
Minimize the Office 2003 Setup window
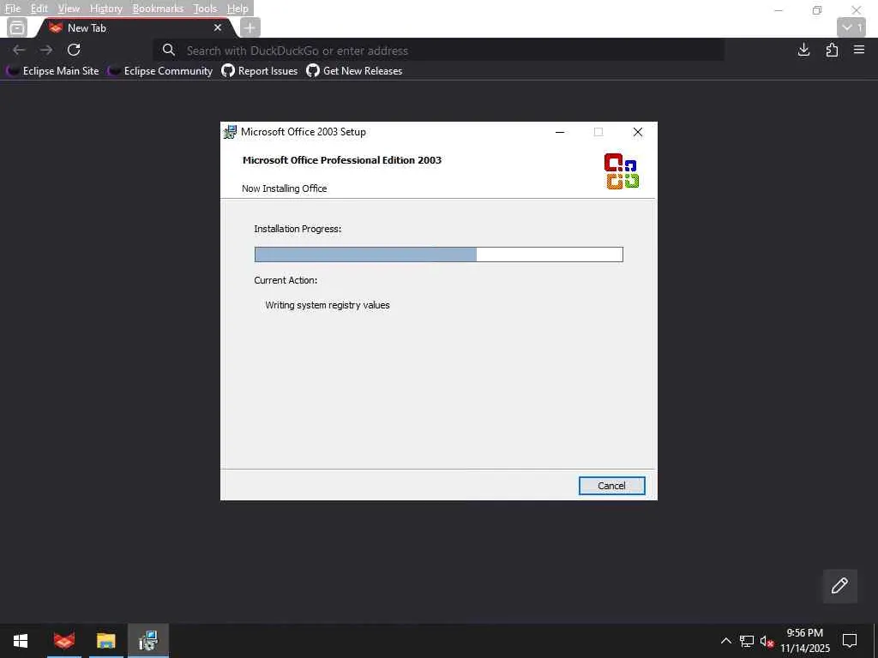pos(560,132)
